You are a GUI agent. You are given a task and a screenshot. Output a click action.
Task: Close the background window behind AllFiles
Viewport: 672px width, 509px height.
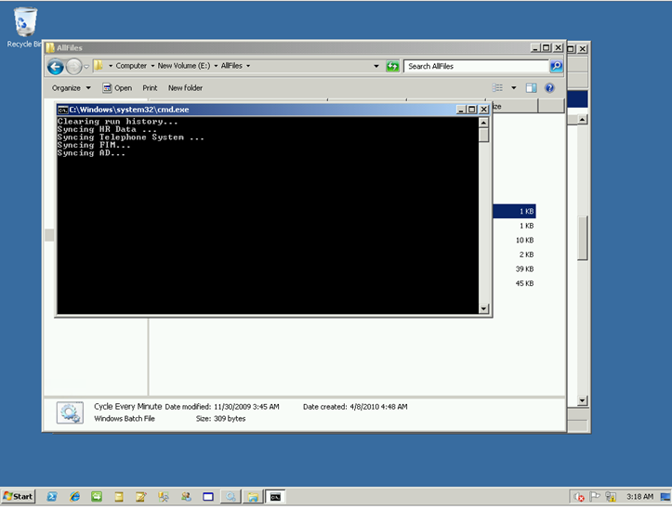point(582,49)
